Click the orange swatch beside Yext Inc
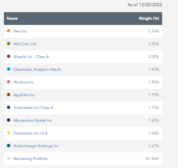 pos(9,31)
